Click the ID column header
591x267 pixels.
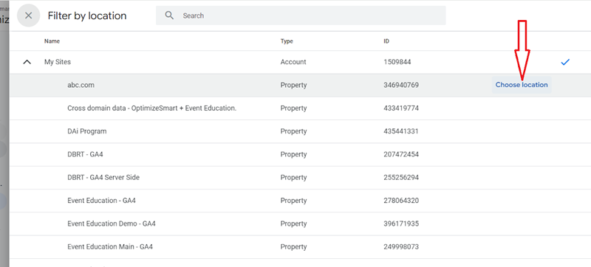click(386, 41)
